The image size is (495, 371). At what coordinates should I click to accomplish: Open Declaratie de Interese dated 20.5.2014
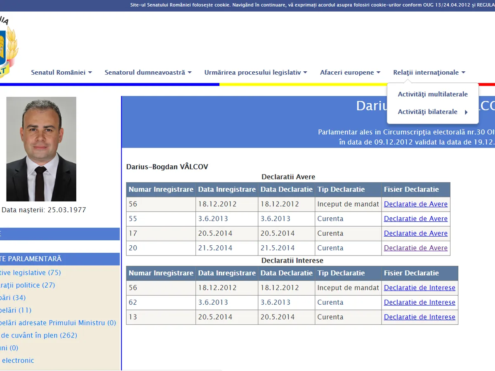420,317
